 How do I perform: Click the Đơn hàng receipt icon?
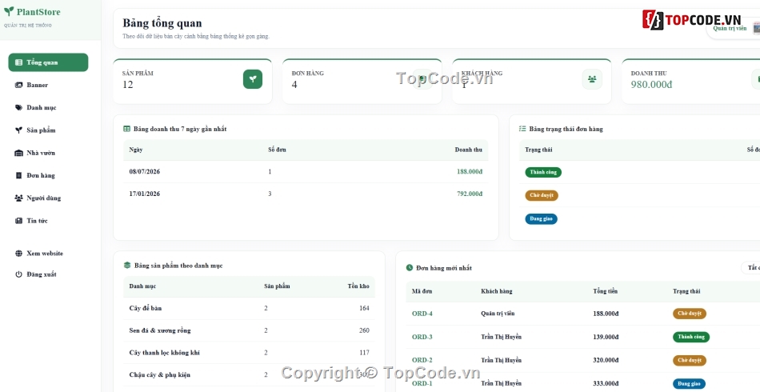pos(19,175)
